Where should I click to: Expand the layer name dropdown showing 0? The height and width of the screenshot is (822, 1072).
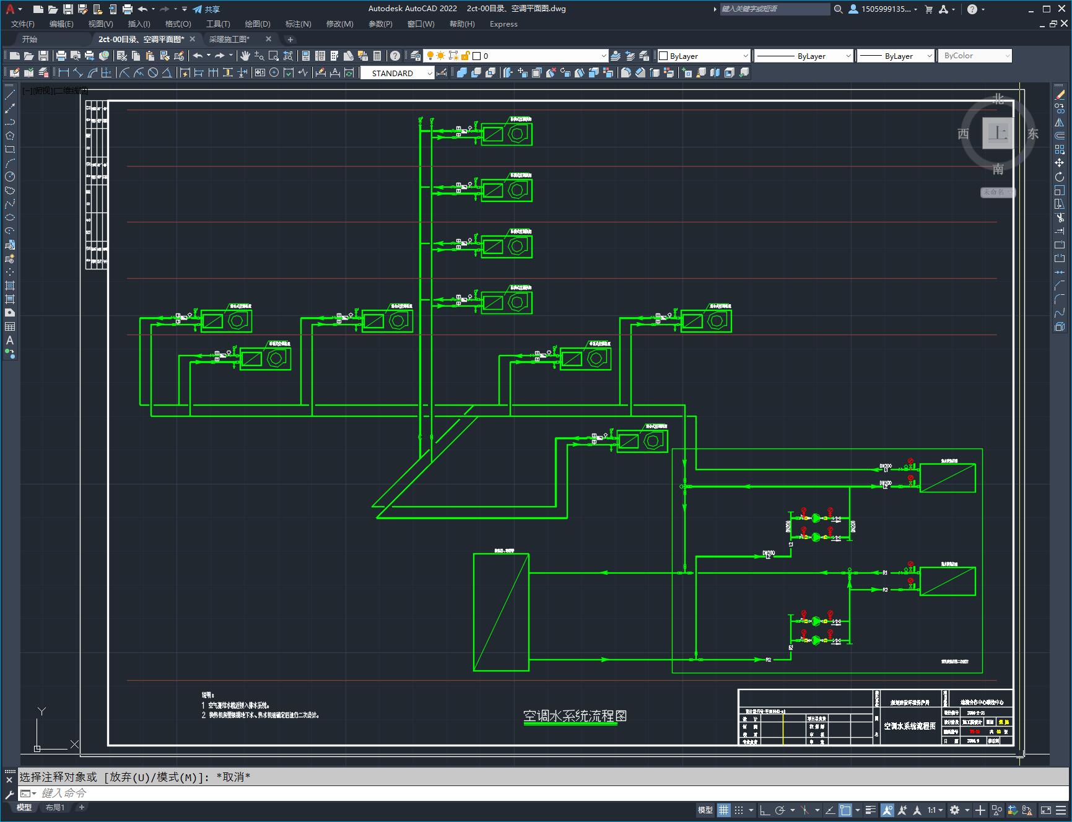coord(603,56)
